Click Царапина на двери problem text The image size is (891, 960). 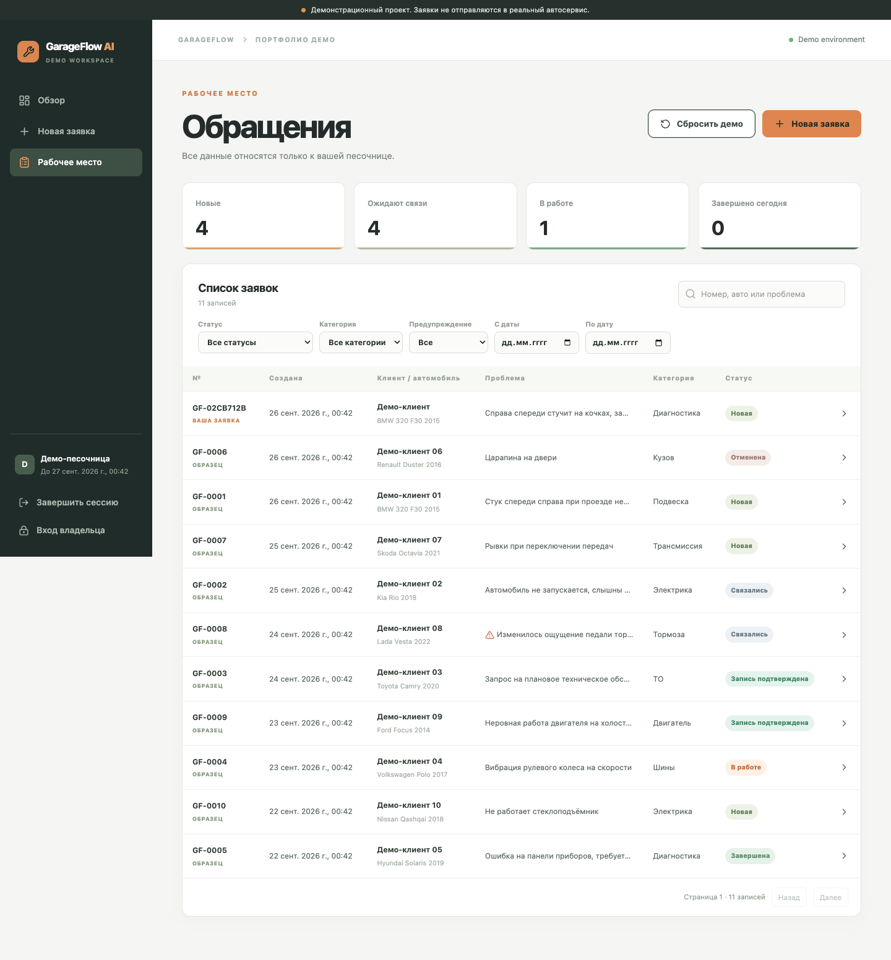(521, 458)
